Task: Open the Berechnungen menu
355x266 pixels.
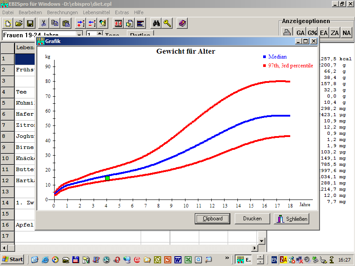Action: (x=62, y=12)
